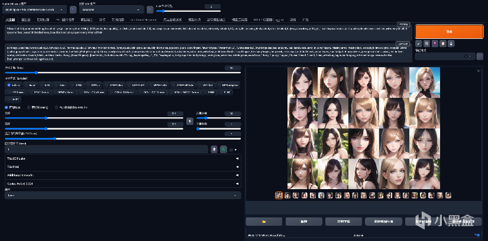Save current prompt as style with the disk icon
Viewport: 488px width, 241px height.
[x=451, y=44]
